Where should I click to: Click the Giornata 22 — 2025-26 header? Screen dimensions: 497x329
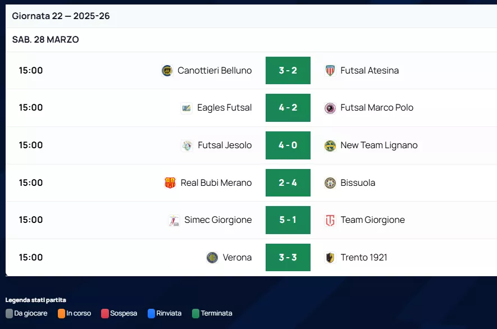tap(61, 16)
